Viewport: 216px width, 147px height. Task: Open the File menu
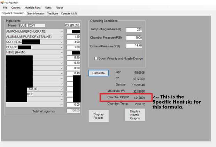pos(5,8)
